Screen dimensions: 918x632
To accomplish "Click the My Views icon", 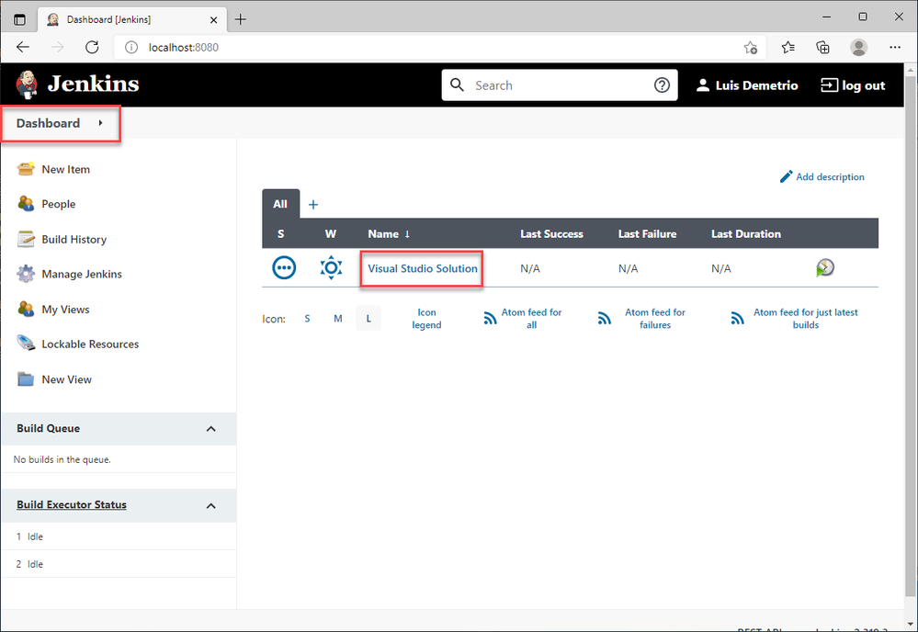I will [26, 309].
